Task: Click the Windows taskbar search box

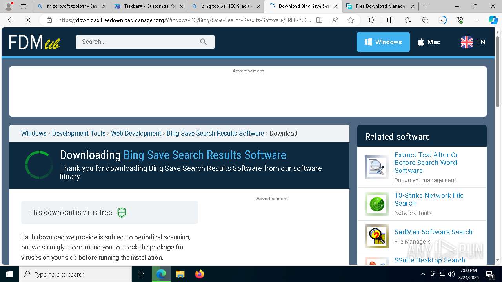Action: [x=75, y=274]
